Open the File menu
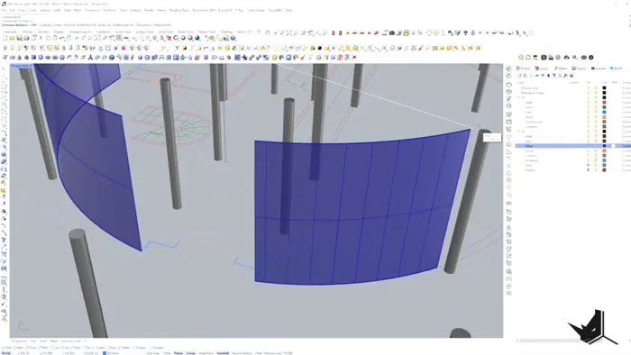Image resolution: width=631 pixels, height=355 pixels. (4, 10)
